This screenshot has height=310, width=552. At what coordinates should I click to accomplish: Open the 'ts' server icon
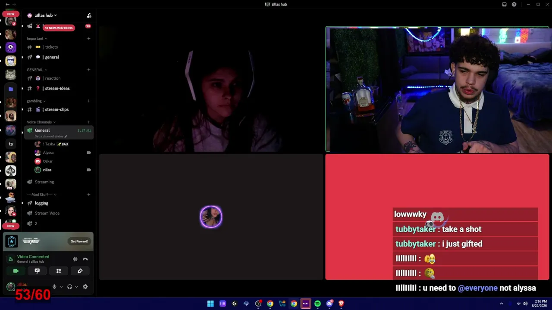coord(11,144)
